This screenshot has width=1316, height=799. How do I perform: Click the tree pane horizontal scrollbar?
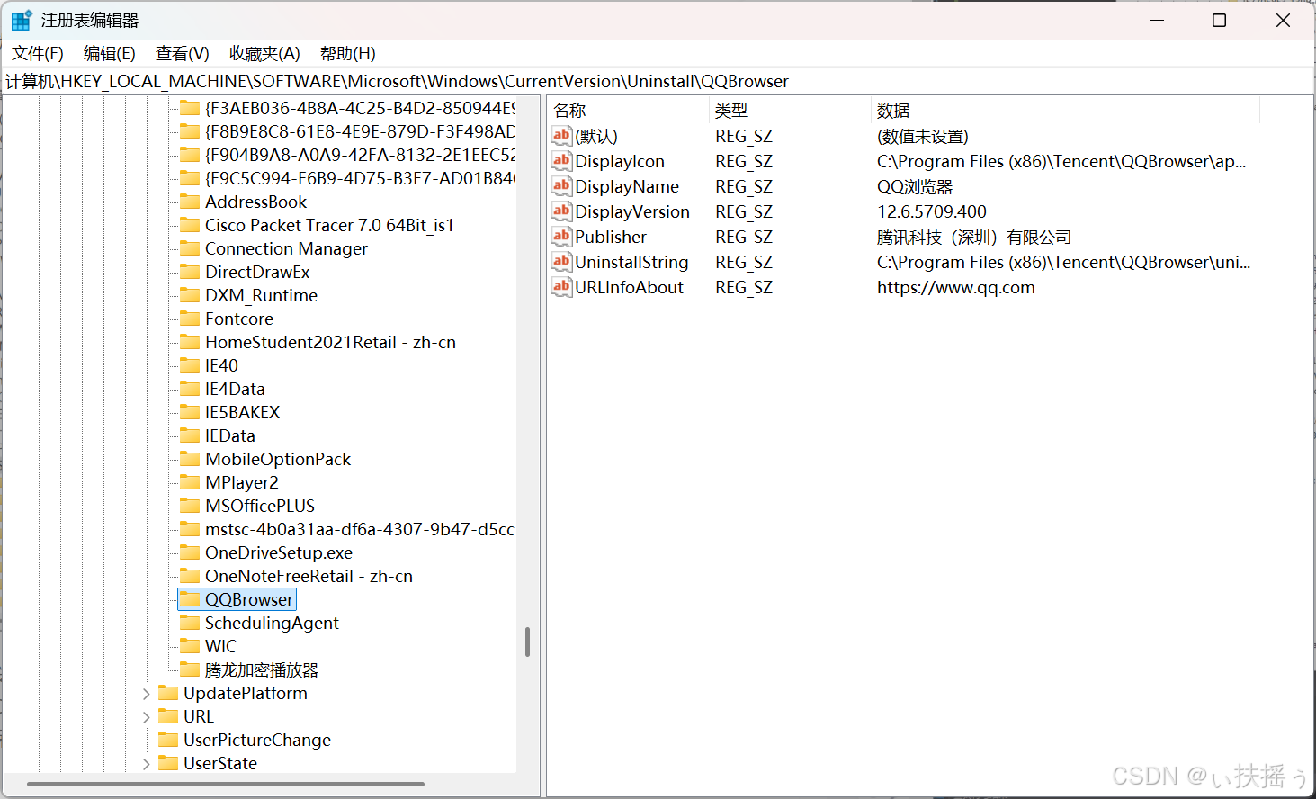(225, 784)
